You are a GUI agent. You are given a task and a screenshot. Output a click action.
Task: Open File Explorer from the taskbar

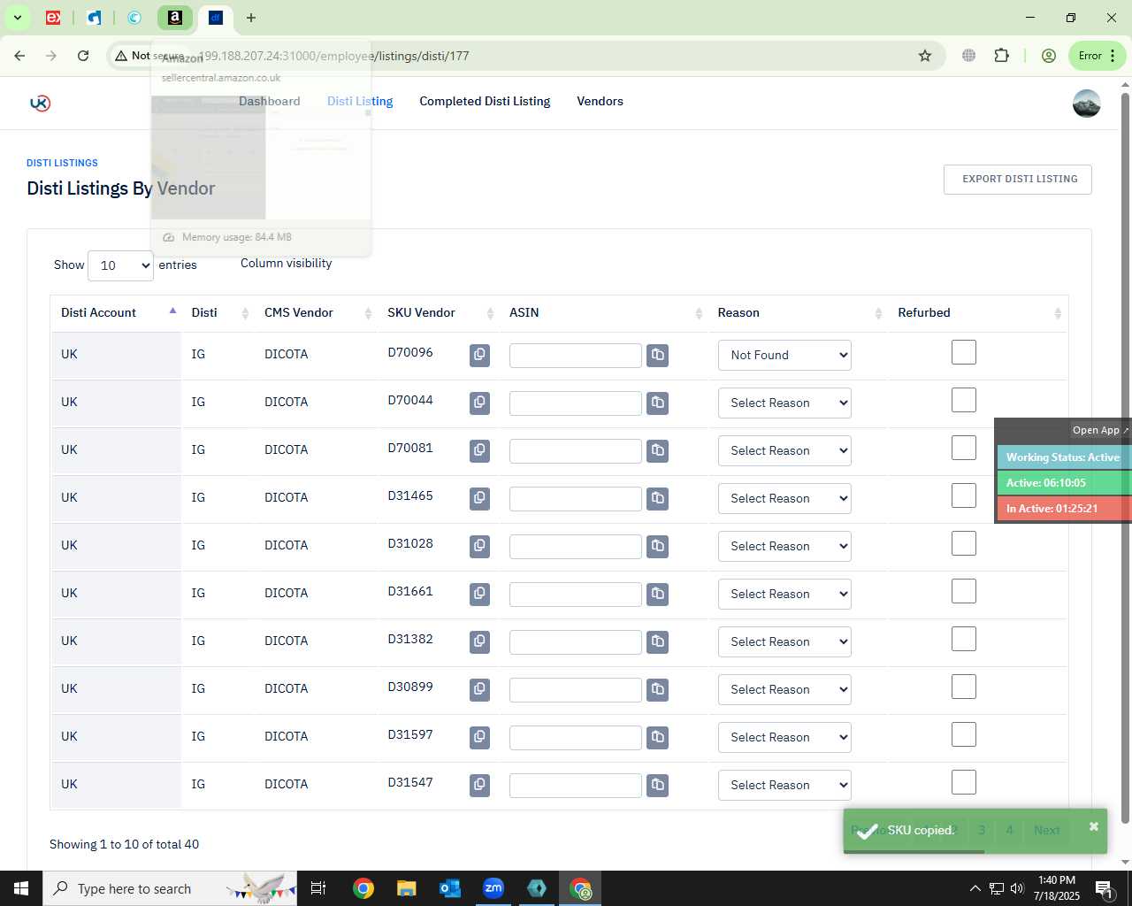coord(406,888)
